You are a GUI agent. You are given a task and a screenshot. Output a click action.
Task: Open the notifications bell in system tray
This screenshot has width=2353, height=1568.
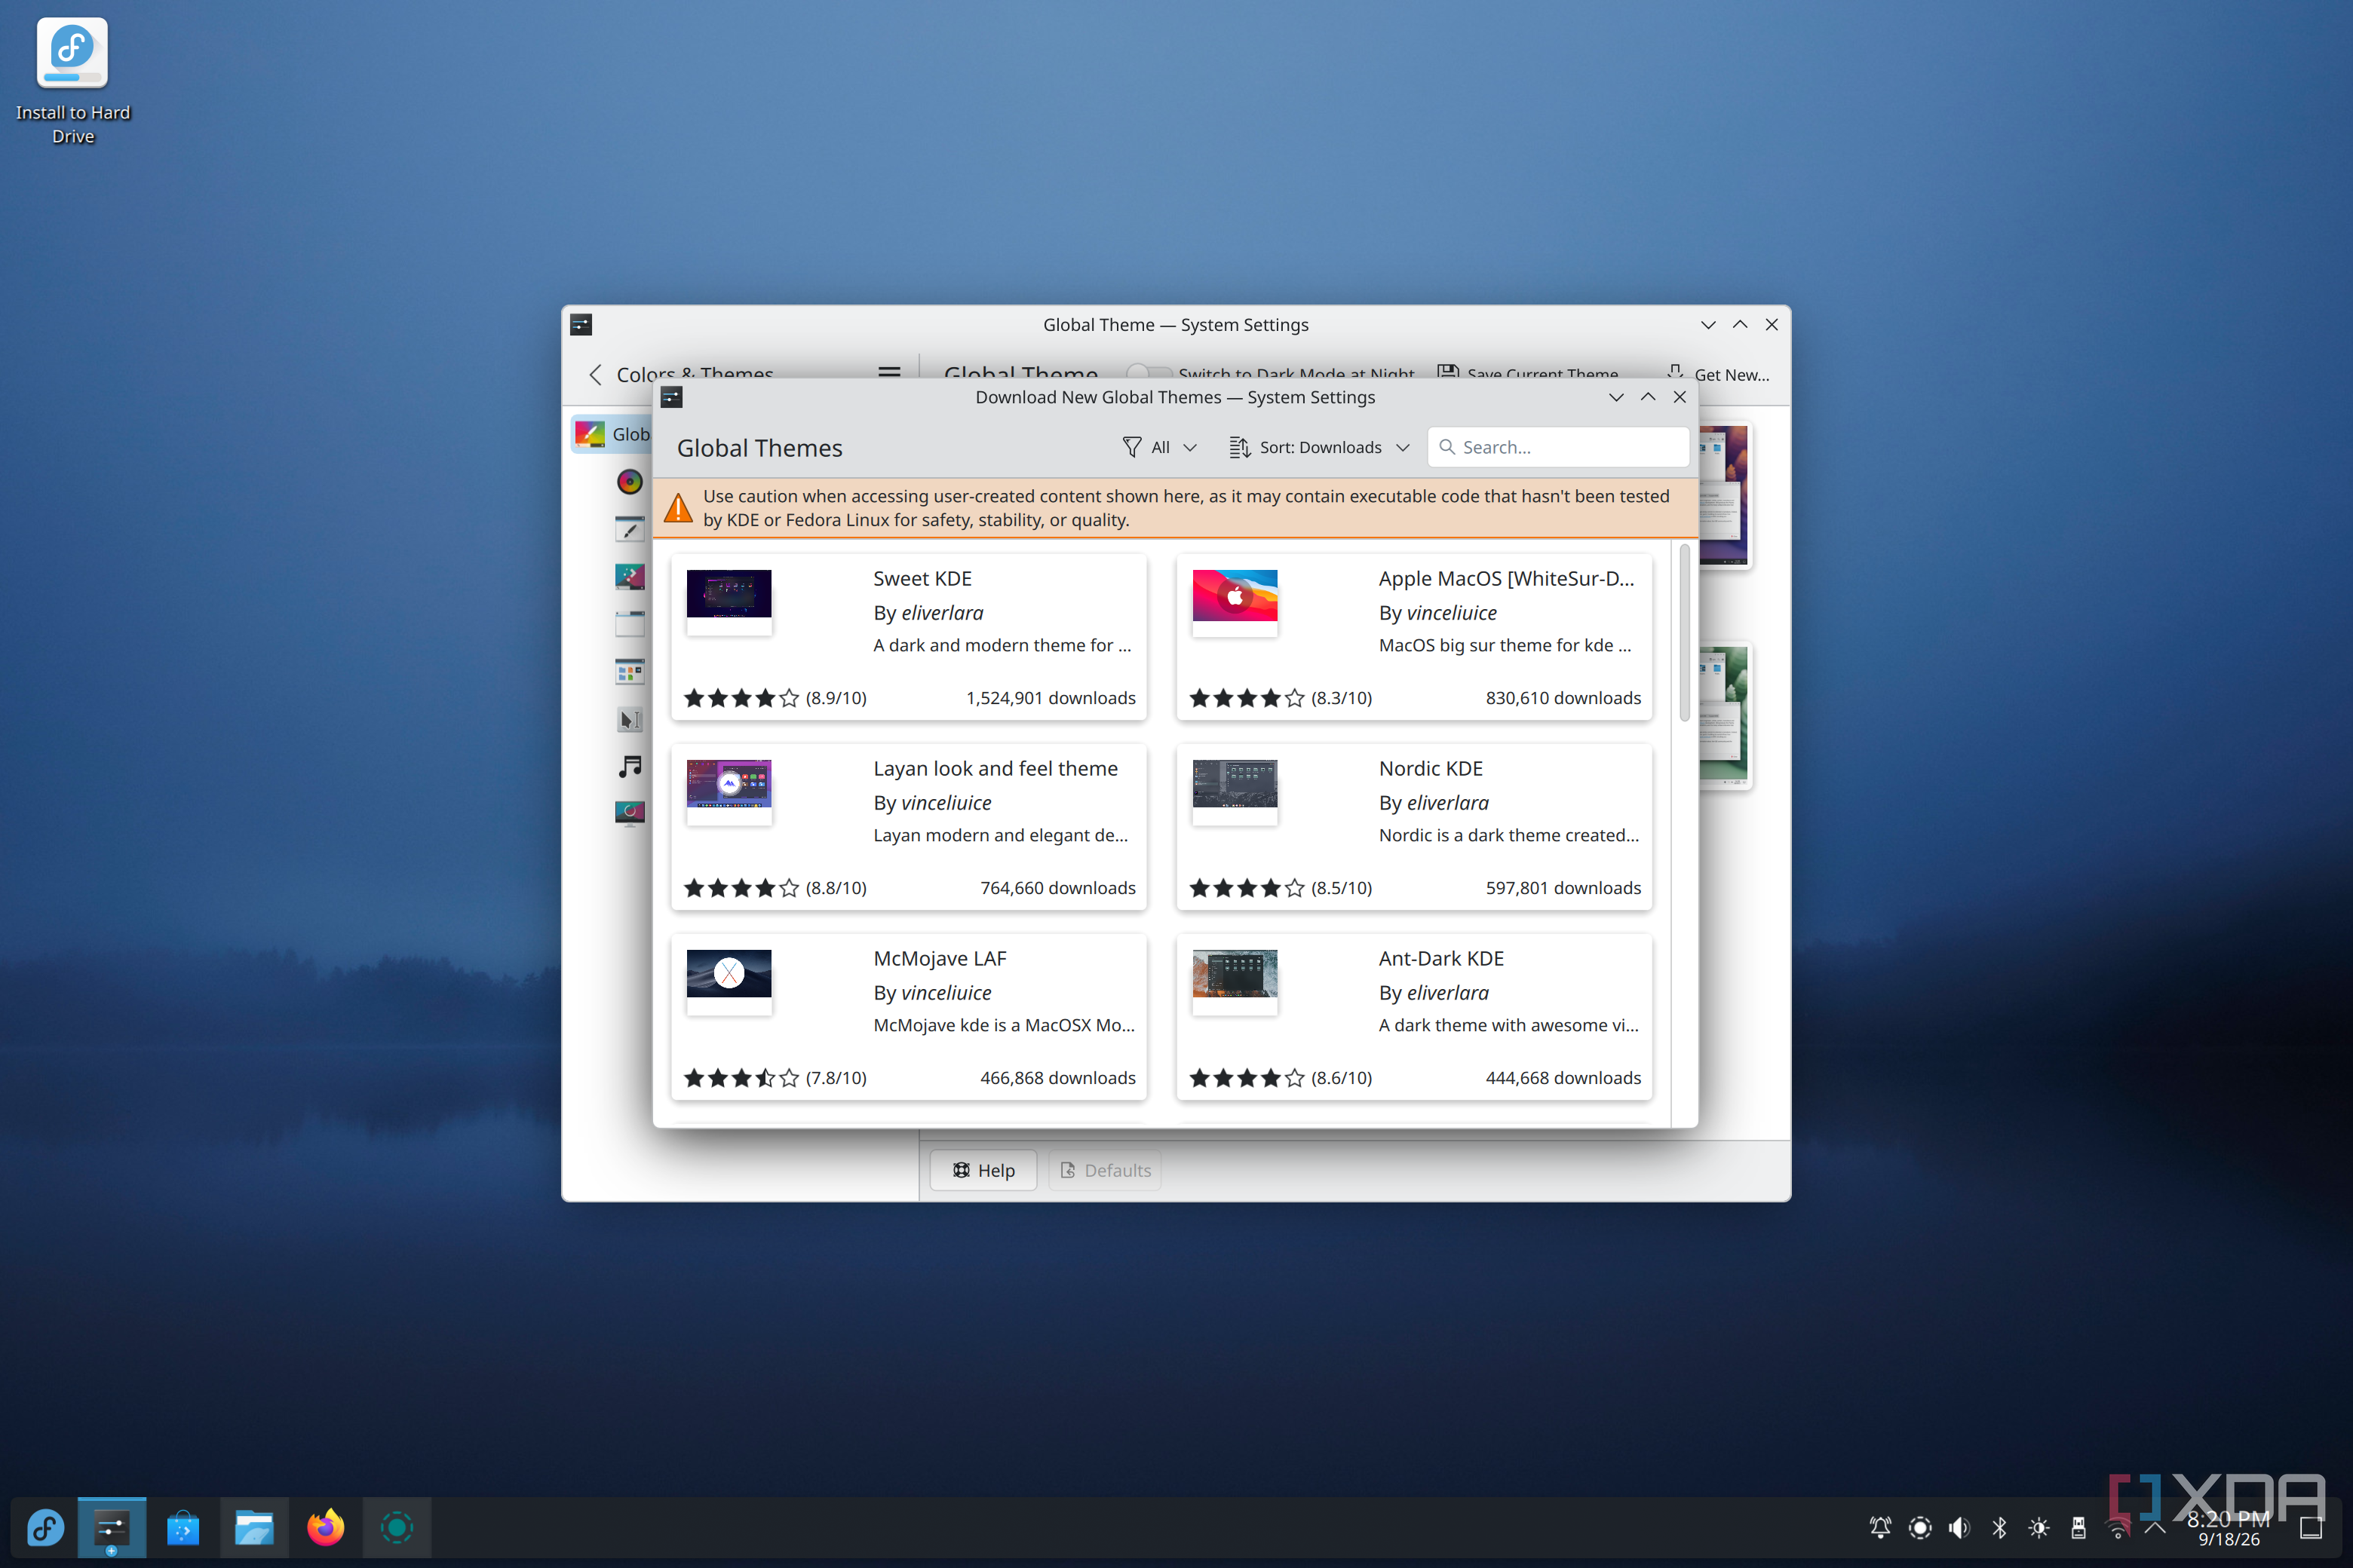[1880, 1527]
